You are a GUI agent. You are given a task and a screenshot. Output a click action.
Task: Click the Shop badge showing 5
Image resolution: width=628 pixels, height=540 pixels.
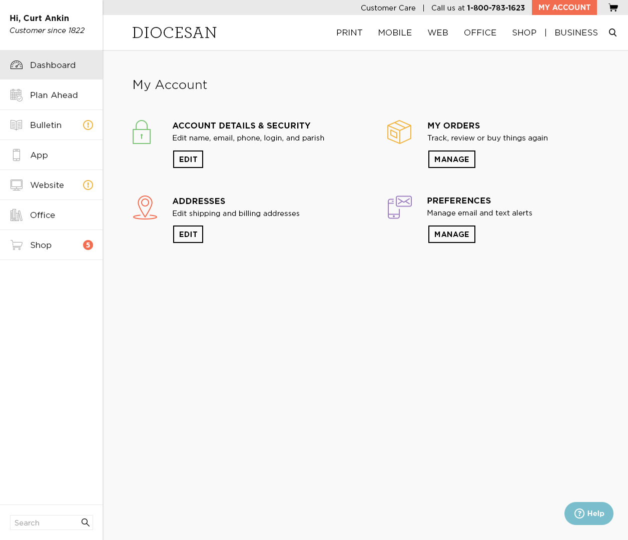point(88,245)
